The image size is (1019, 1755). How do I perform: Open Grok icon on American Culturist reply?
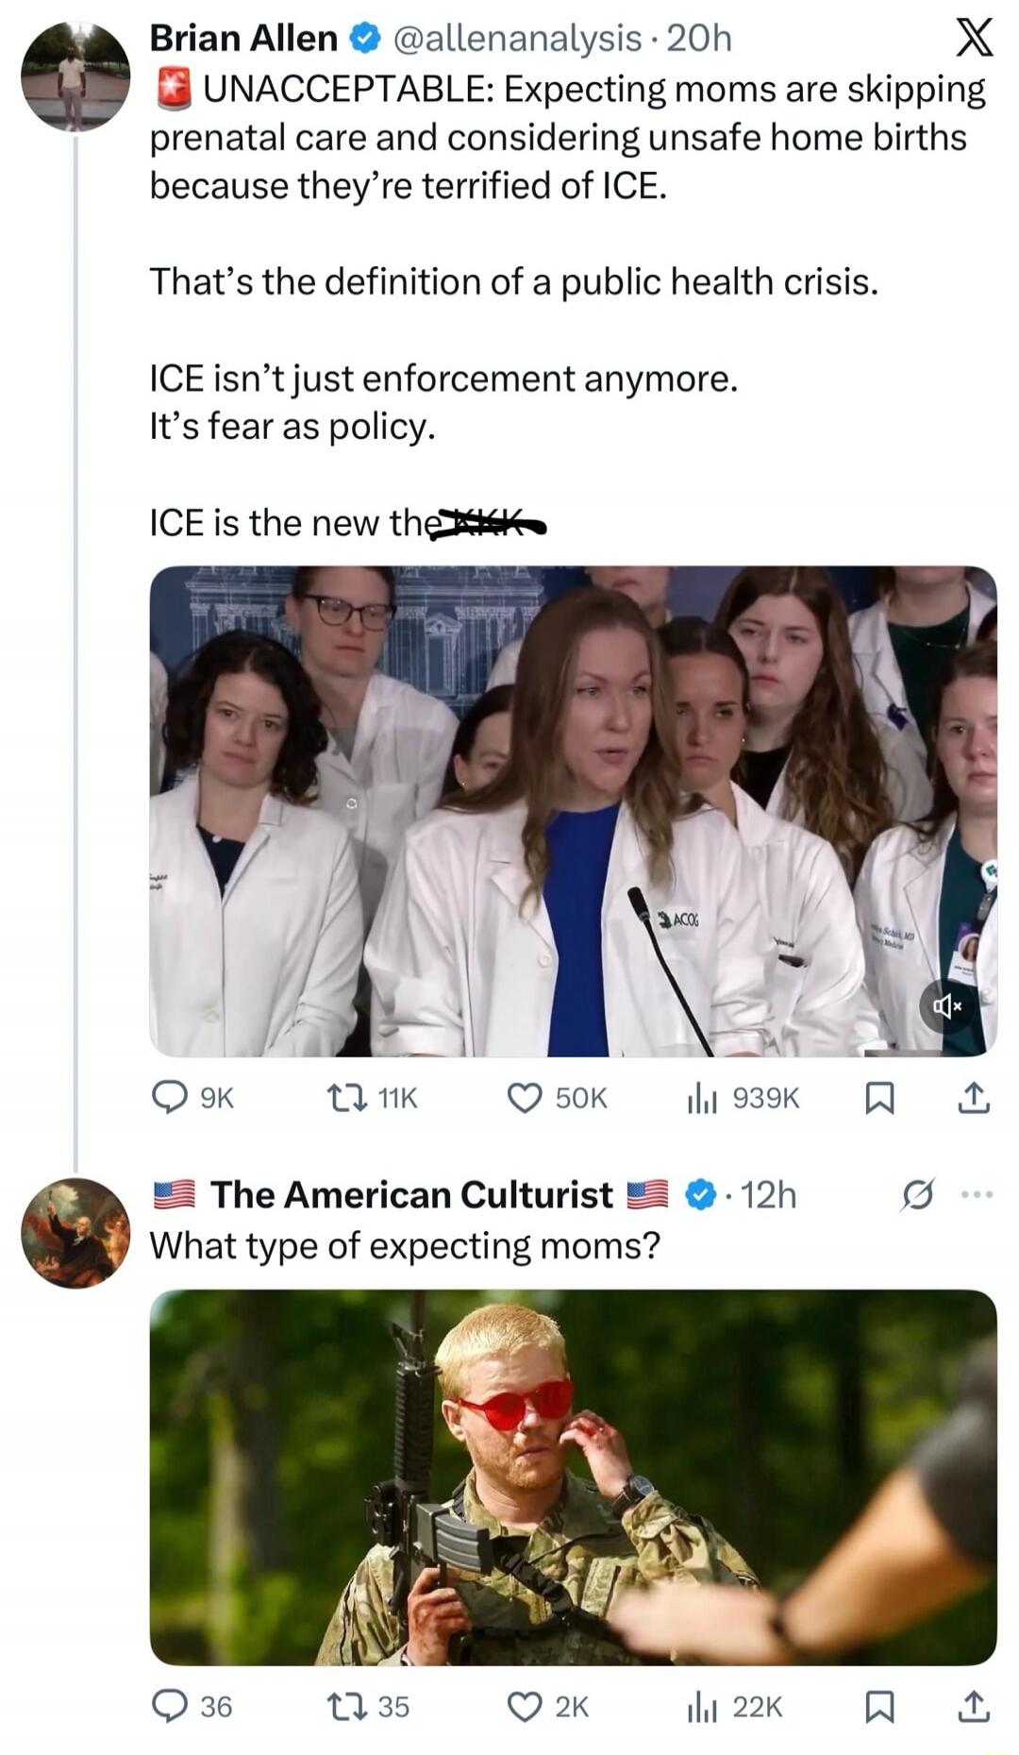(x=917, y=1195)
